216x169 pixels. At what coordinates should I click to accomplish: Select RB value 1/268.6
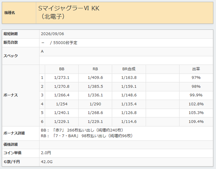click(95, 113)
